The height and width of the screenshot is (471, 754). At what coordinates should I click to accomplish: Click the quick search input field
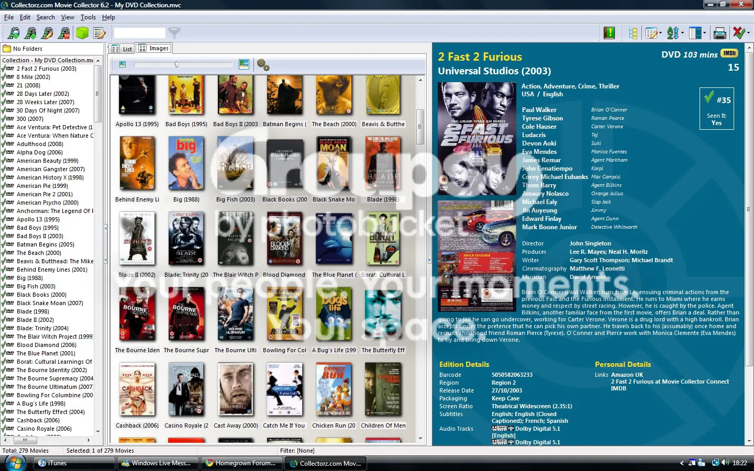click(140, 33)
